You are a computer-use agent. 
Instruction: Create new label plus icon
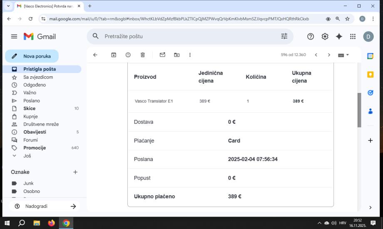click(75, 172)
